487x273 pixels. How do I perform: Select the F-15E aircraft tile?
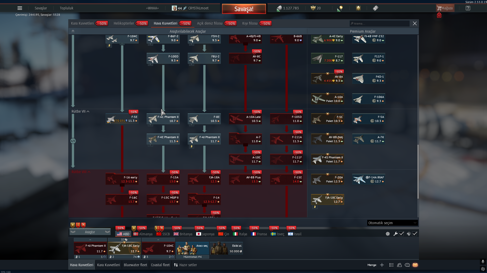(287, 179)
